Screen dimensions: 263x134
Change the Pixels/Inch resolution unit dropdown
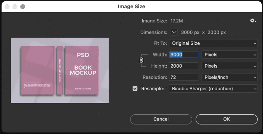coord(229,78)
